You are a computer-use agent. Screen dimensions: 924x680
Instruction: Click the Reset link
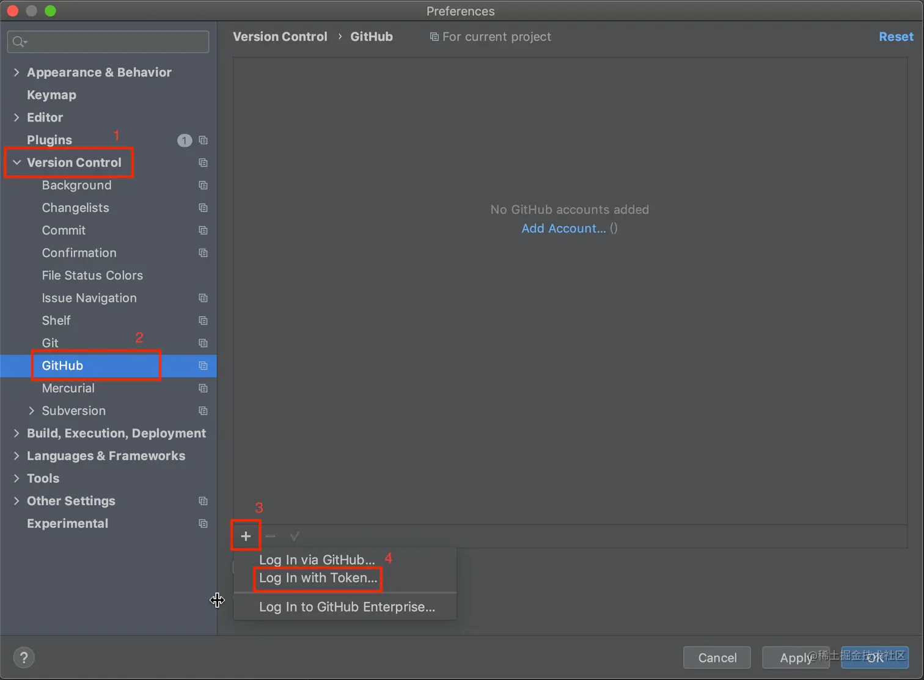coord(896,37)
